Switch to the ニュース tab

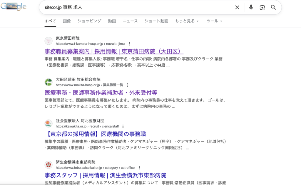pyautogui.click(x=130, y=21)
